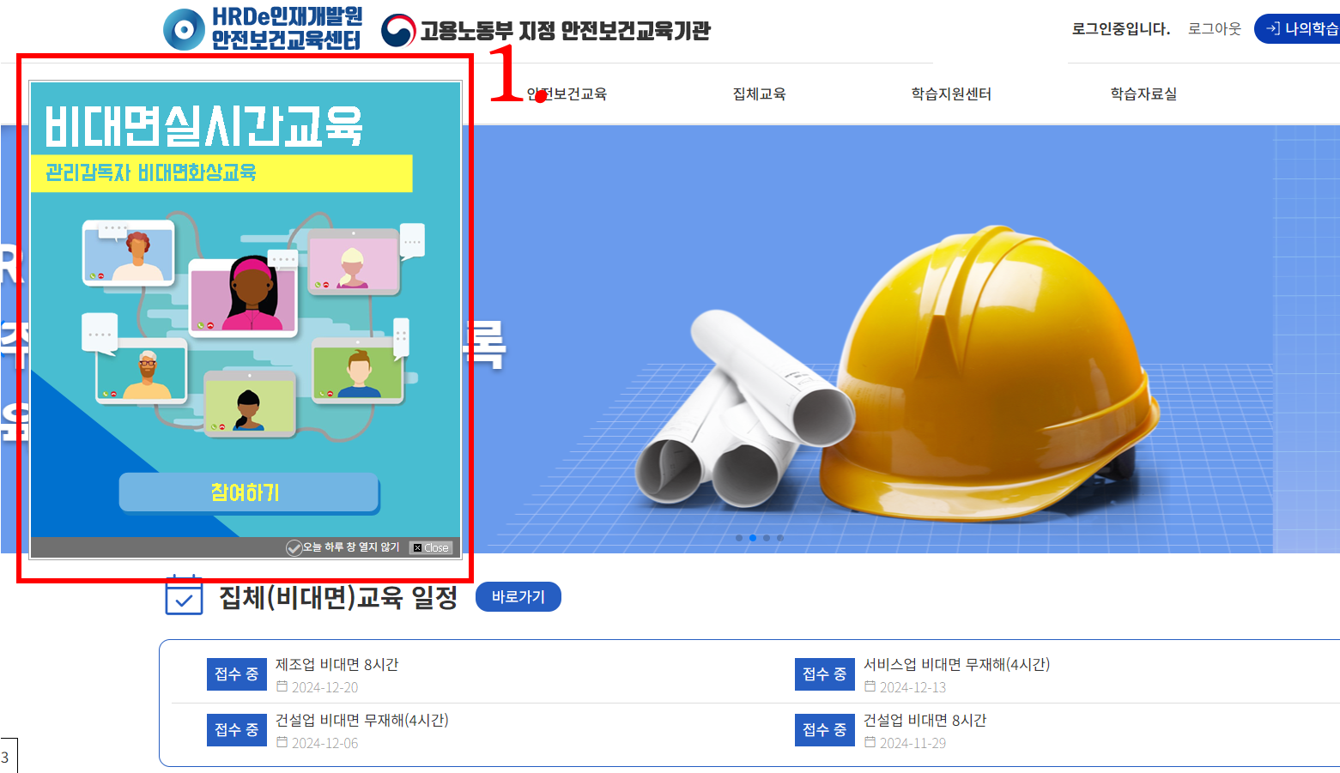This screenshot has height=773, width=1340.
Task: Open 제조업 비대면 8시간 course
Action: point(337,664)
